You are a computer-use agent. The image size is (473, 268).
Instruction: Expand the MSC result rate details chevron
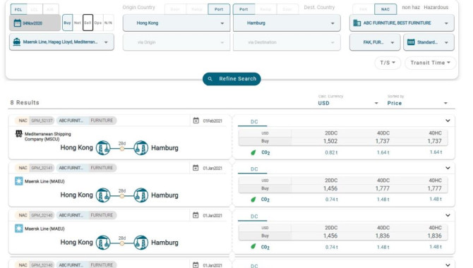tap(448, 121)
